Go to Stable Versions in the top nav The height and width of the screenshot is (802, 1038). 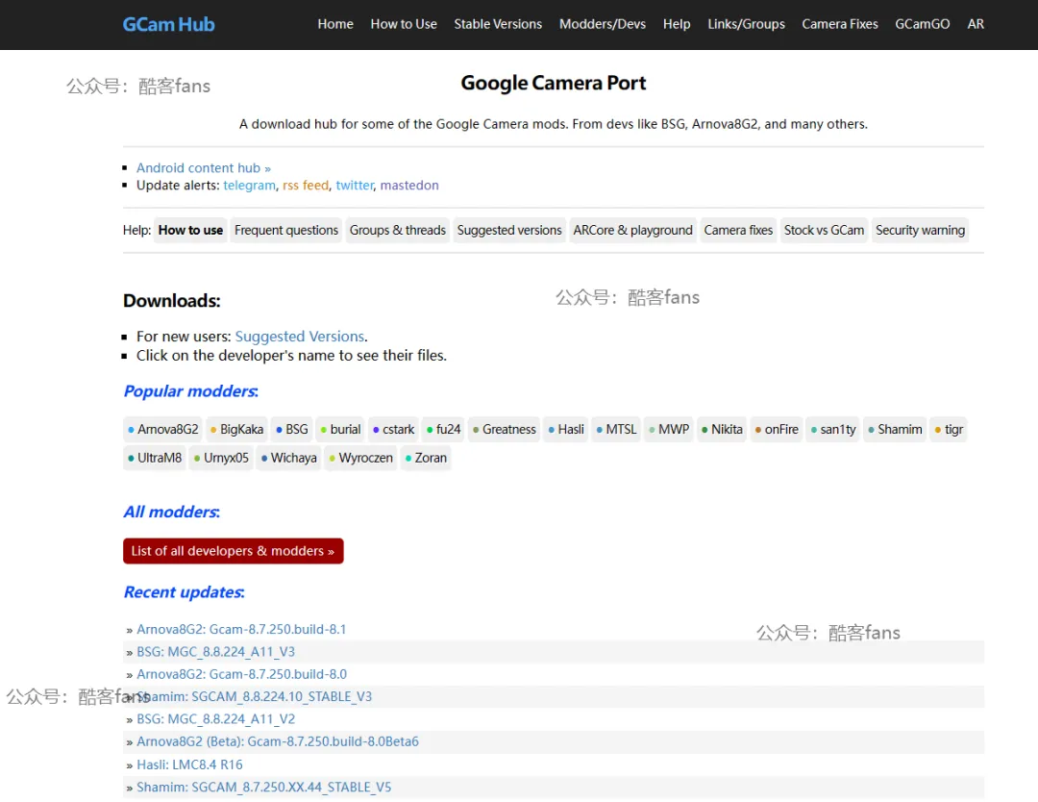(x=498, y=24)
